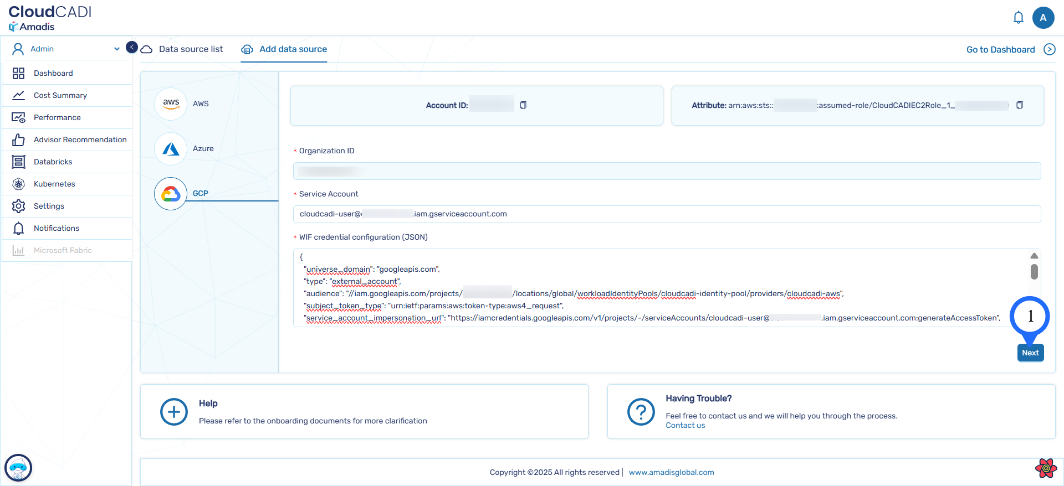
Task: Select the AWS cloud provider icon
Action: pyautogui.click(x=171, y=104)
